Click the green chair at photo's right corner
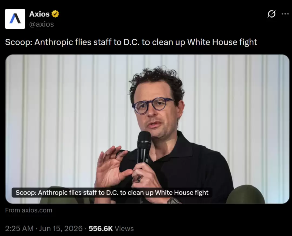Viewport: 292px width, 236px height. [x=245, y=194]
